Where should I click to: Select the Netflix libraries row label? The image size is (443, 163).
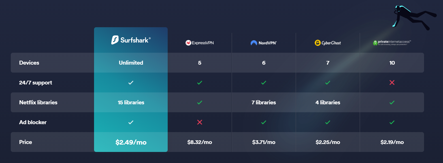(x=38, y=102)
